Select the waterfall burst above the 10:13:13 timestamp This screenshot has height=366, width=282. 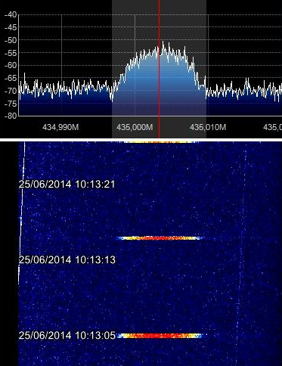point(160,238)
